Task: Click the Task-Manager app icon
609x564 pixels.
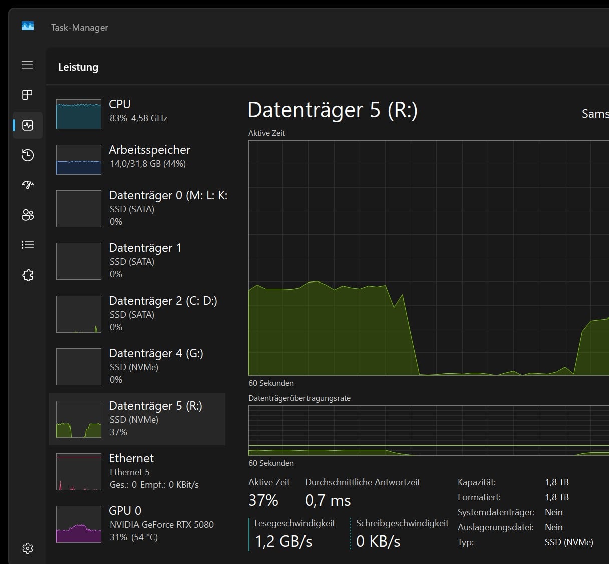Action: pyautogui.click(x=28, y=26)
